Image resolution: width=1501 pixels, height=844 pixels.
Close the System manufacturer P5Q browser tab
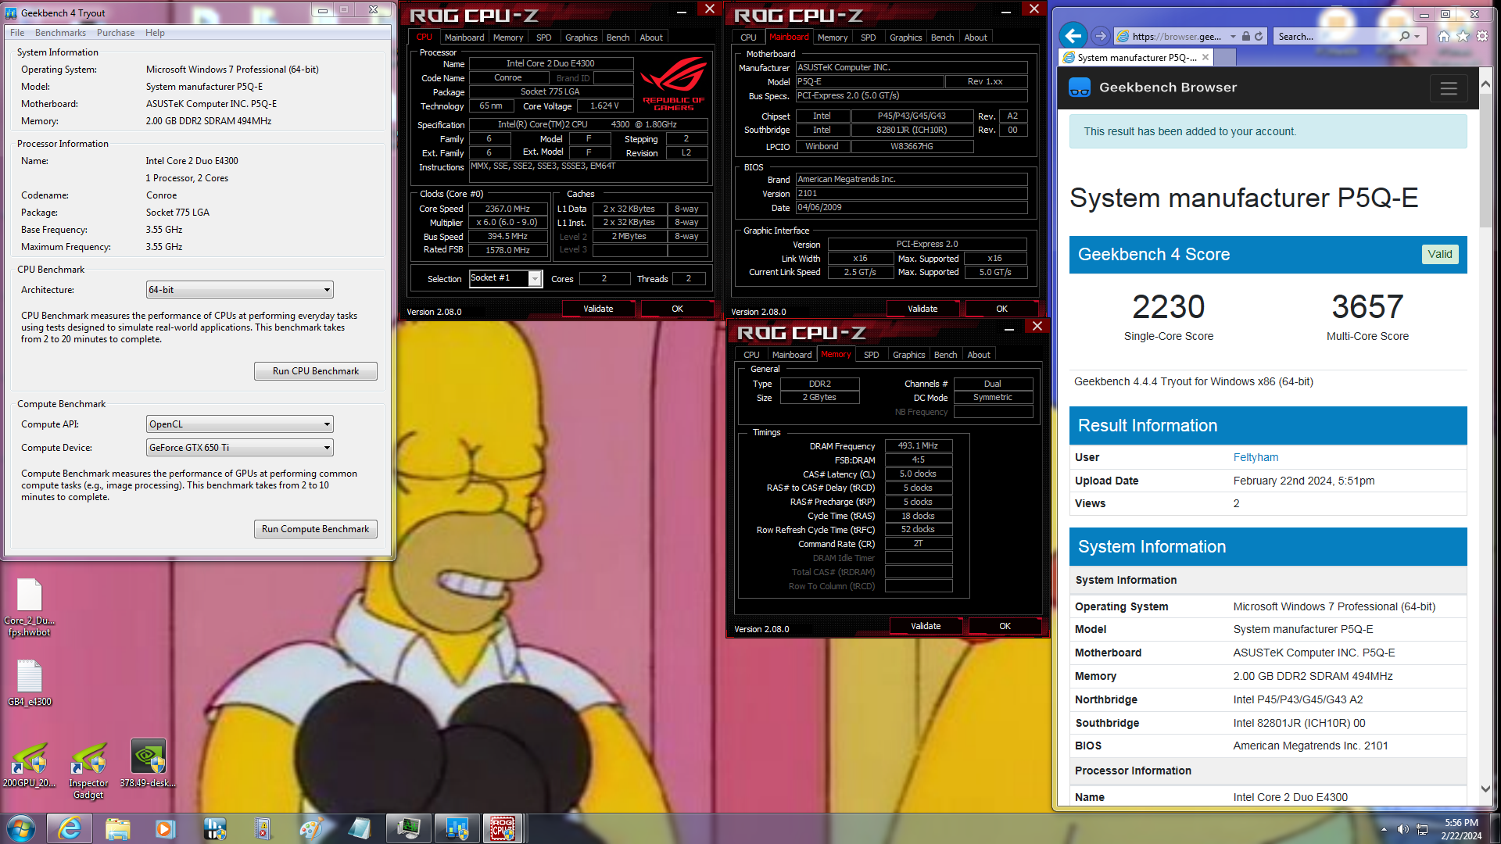click(x=1205, y=57)
